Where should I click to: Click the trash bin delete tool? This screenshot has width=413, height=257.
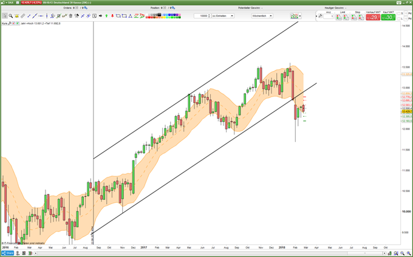pyautogui.click(x=70, y=16)
